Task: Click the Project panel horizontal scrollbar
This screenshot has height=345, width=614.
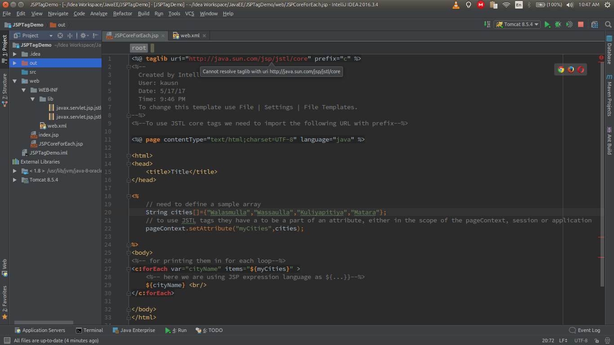Action: (44, 323)
